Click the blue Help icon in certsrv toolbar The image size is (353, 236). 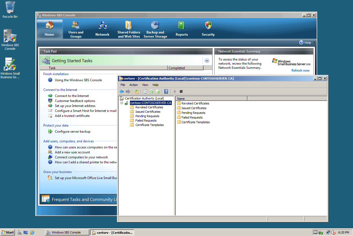pos(166,91)
